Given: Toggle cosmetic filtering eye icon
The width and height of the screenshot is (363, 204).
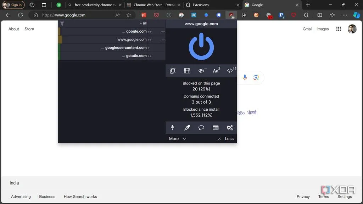Looking at the screenshot, I should 202,71.
